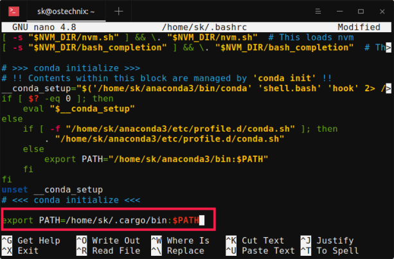Image resolution: width=394 pixels, height=259 pixels.
Task: Click the red terminal app icon
Action: (13, 12)
